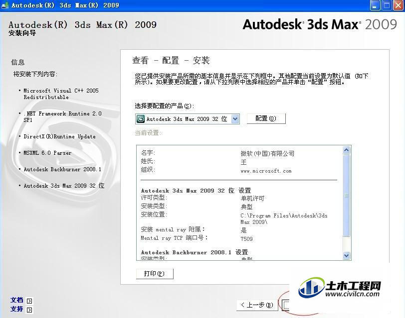Maximize the installer window
Screen dimensions: 405x318
coord(387,5)
